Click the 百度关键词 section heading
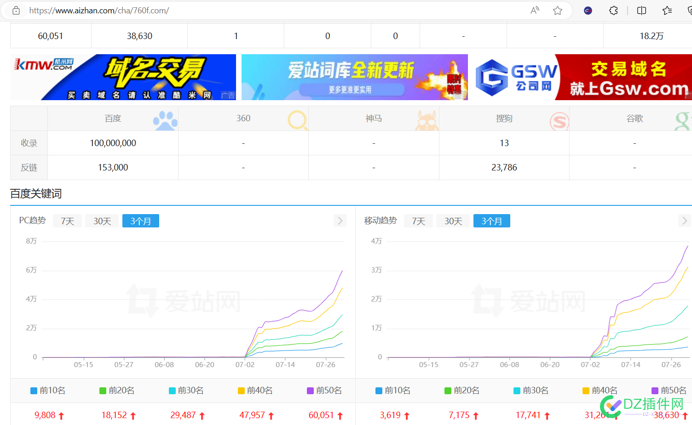 point(36,193)
